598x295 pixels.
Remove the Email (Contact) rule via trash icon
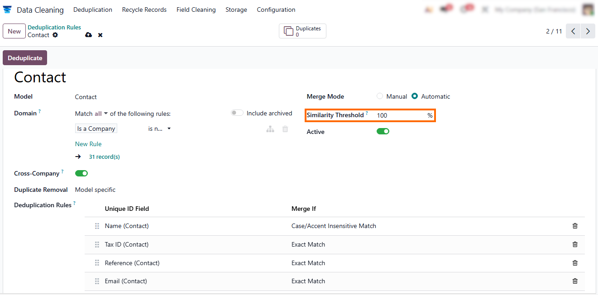click(x=575, y=281)
